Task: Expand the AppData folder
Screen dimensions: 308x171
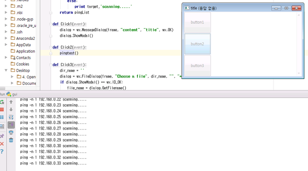Action: 6,45
